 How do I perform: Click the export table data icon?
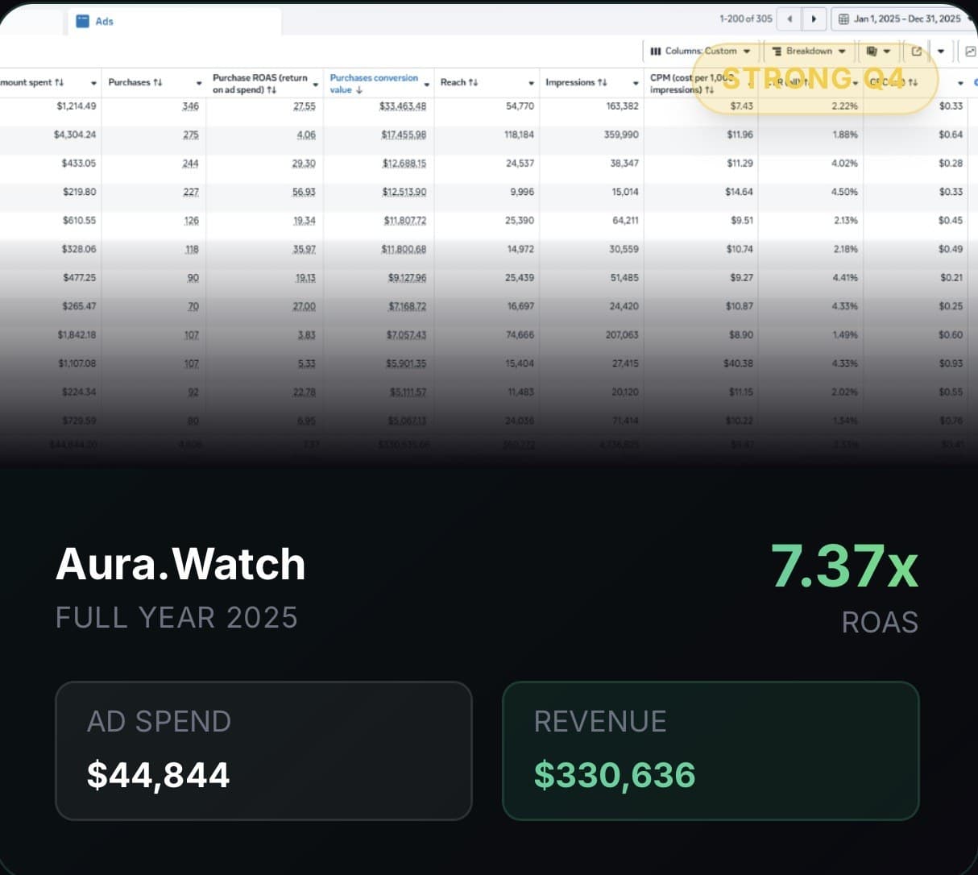coord(916,51)
